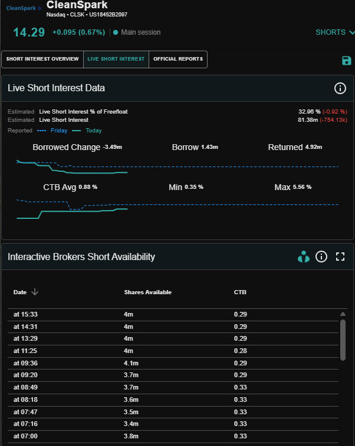
Task: Select the row 'at 15:33'
Action: [173, 314]
